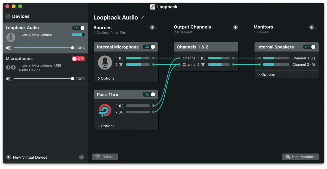Image resolution: width=327 pixels, height=169 pixels.
Task: Click the '1 Device' subtitle under Monitors
Action: pyautogui.click(x=261, y=32)
